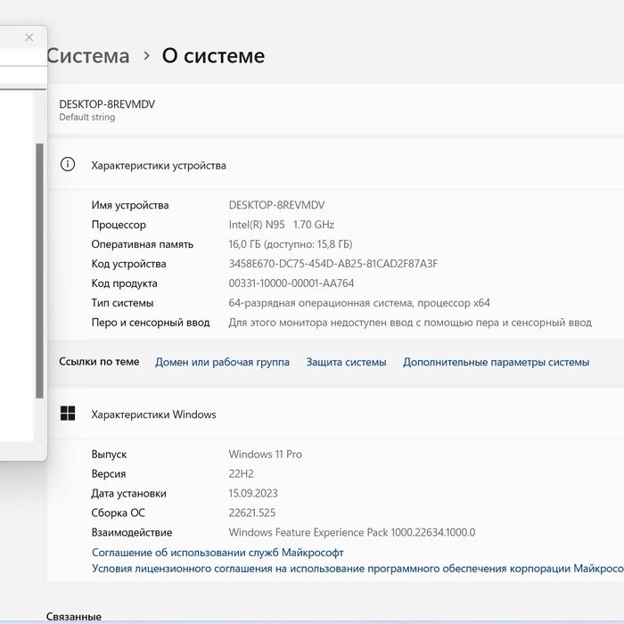The image size is (624, 624).
Task: Select the DESKTOP-8REVMDV title at top
Action: (x=107, y=104)
